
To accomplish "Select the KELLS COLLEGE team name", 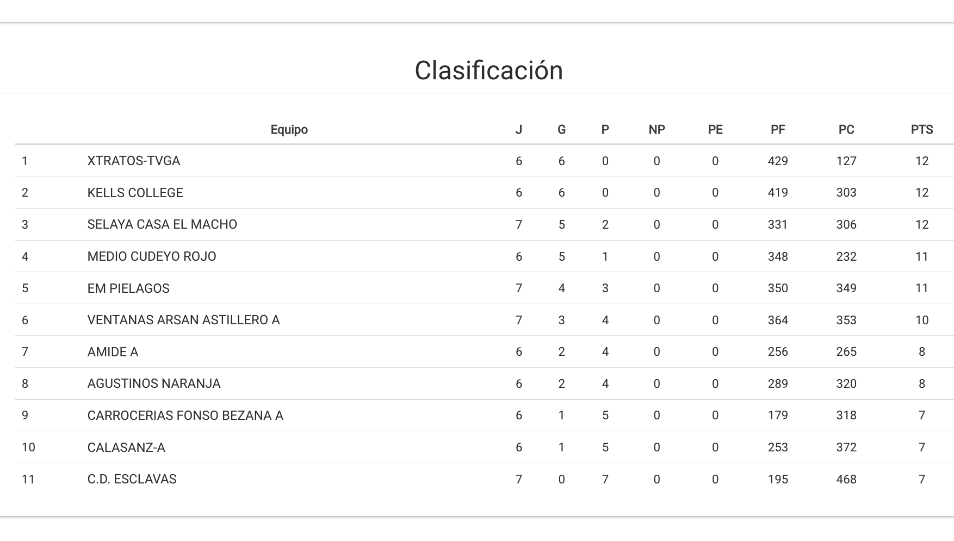I will (135, 193).
